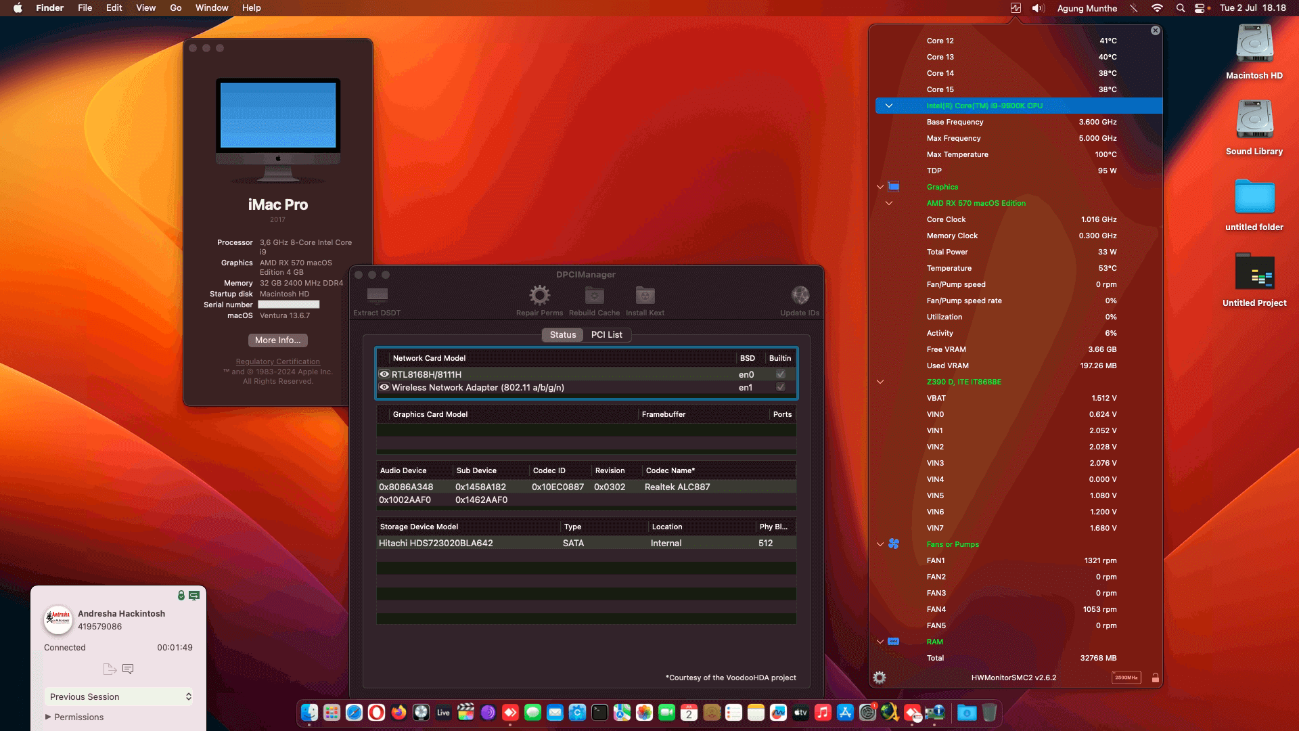The width and height of the screenshot is (1299, 731).
Task: Click the green AnyDesk screen-sharing monitor icon
Action: 194,596
